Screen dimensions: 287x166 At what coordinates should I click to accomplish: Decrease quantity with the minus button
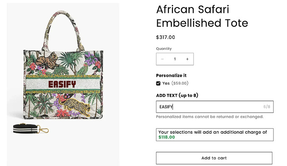(x=162, y=59)
